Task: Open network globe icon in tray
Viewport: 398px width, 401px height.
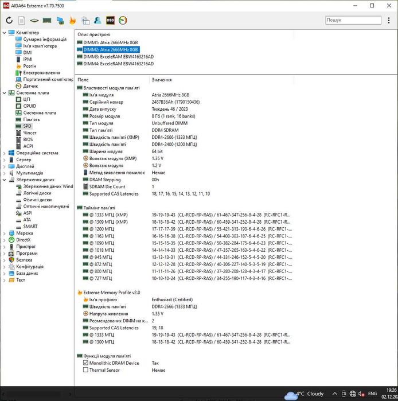Action: [x=353, y=394]
